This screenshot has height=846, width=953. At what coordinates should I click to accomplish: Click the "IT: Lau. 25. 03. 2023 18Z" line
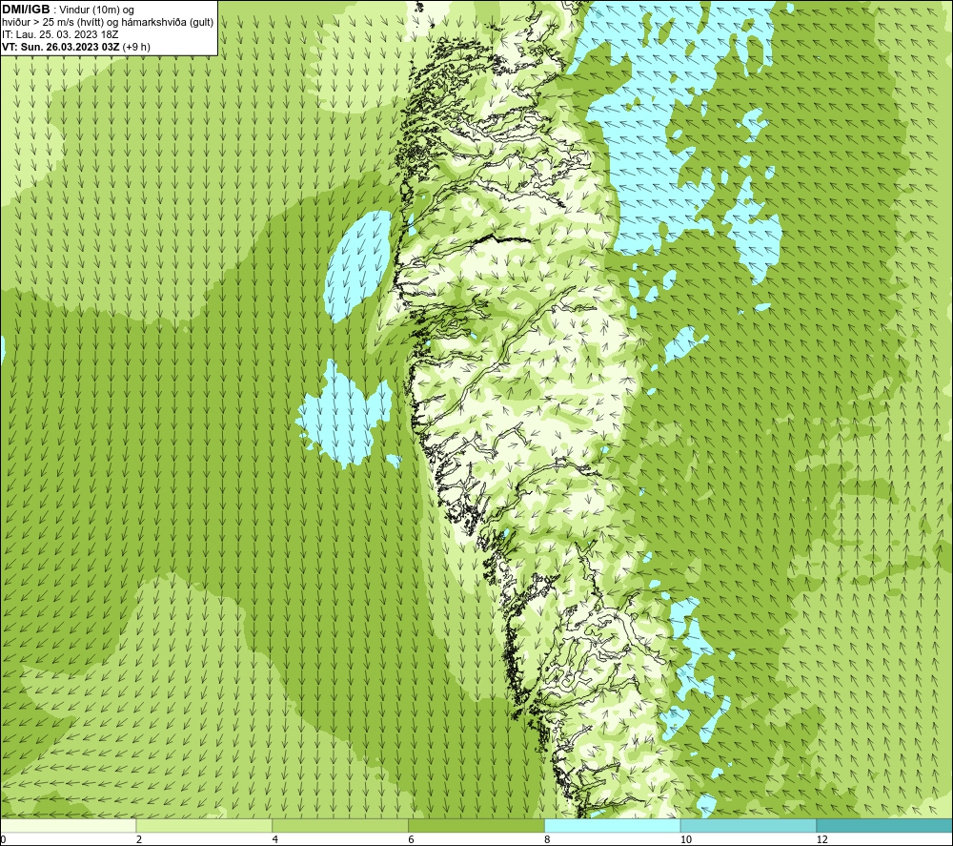point(60,34)
